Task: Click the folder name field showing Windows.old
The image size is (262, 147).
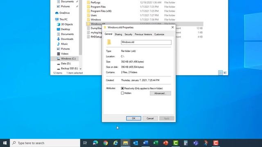Action: (146, 42)
